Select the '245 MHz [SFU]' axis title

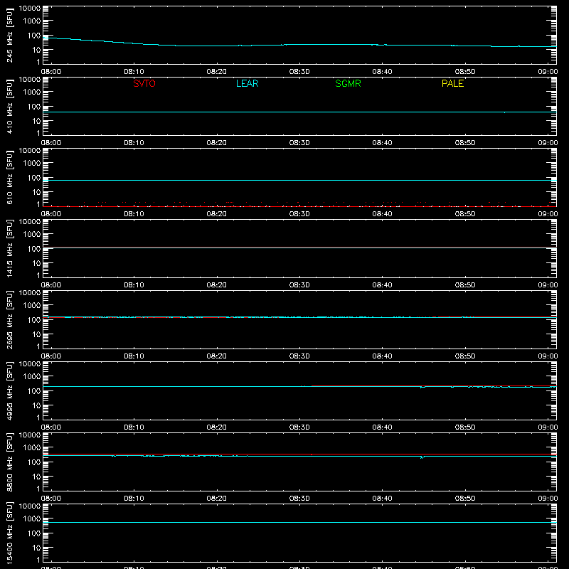coord(9,35)
